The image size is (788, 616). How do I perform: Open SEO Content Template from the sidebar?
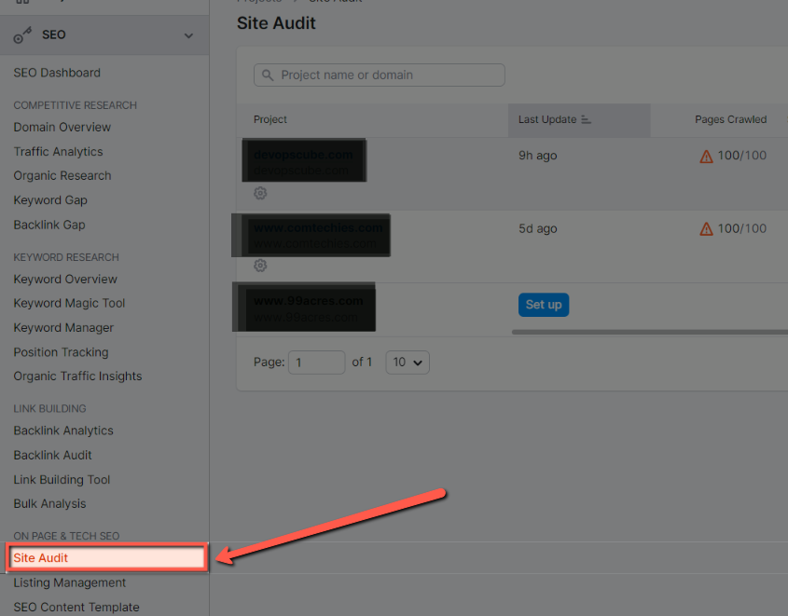point(76,607)
